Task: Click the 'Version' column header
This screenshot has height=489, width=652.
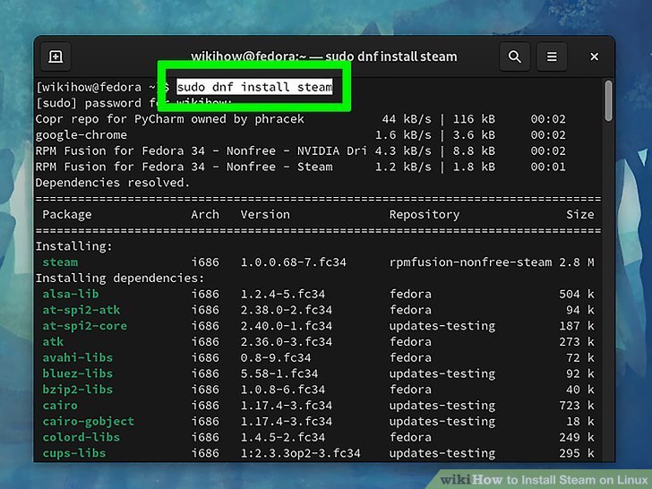Action: pyautogui.click(x=265, y=215)
